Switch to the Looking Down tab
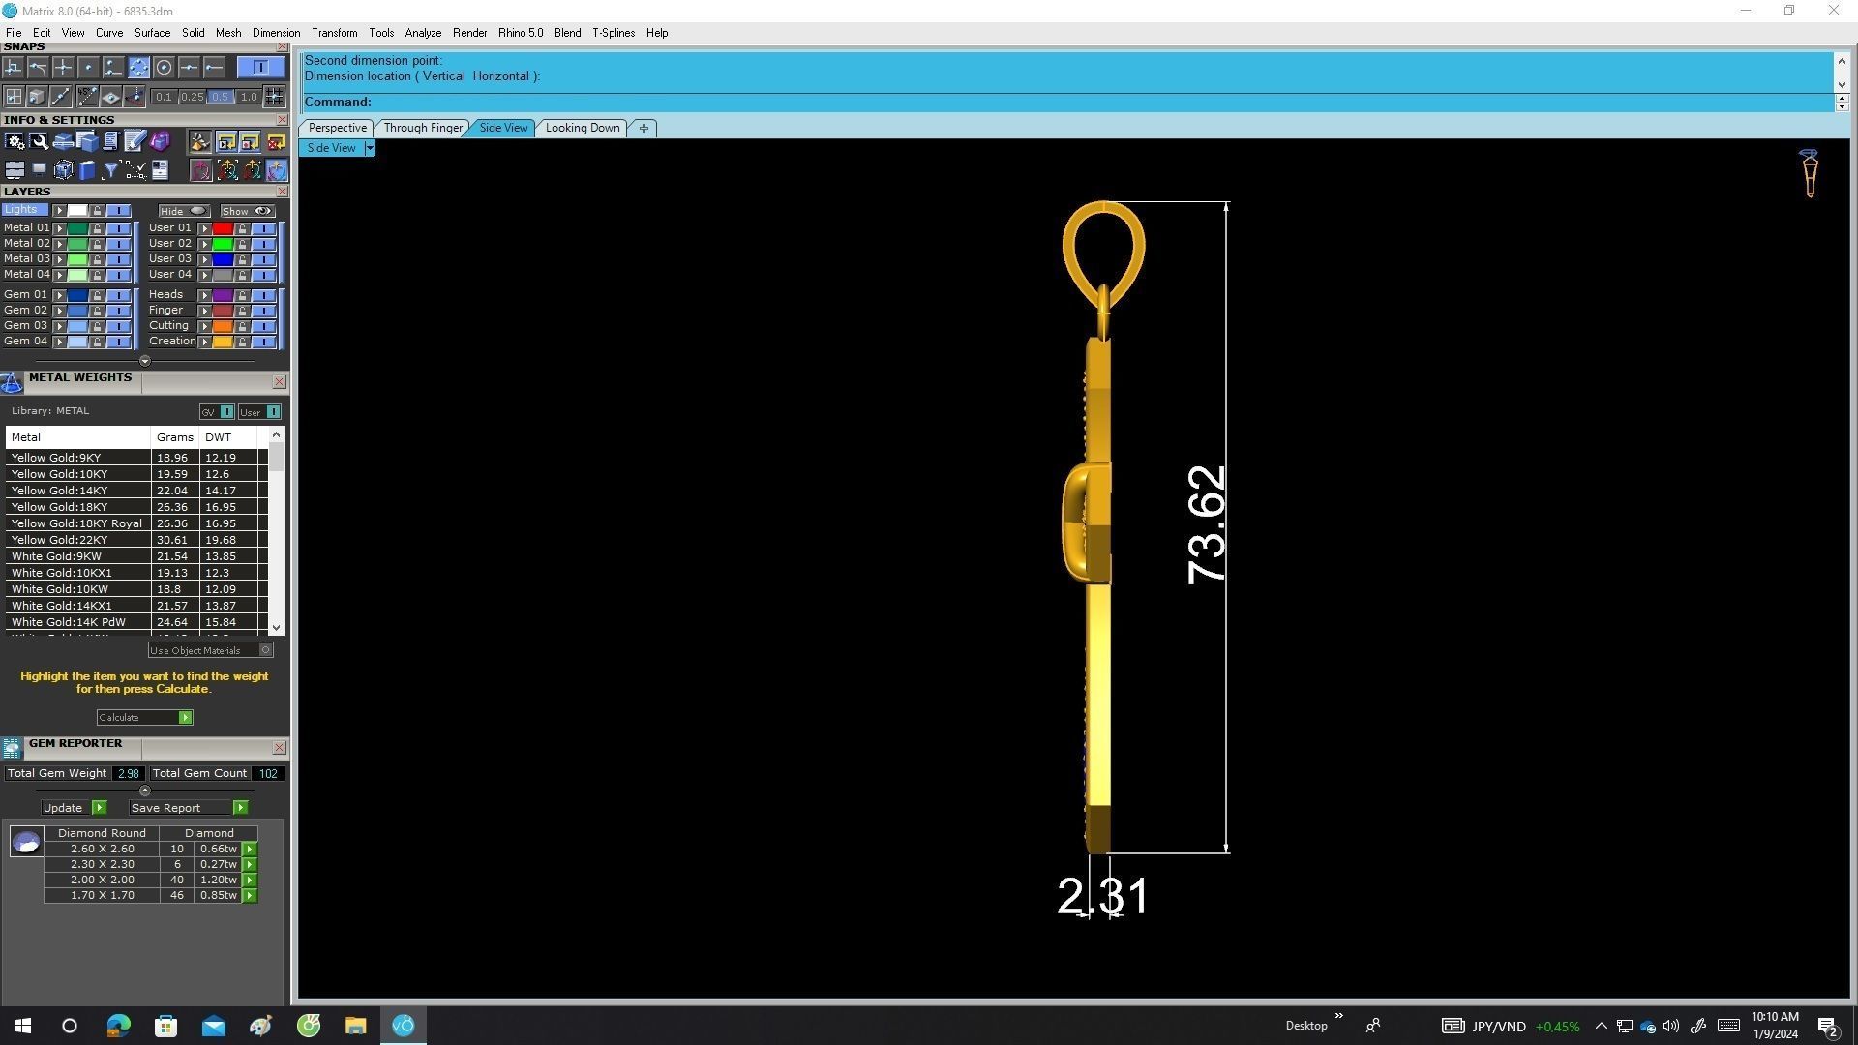 coord(583,128)
